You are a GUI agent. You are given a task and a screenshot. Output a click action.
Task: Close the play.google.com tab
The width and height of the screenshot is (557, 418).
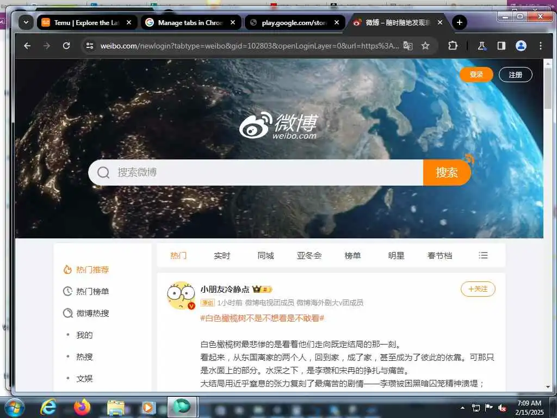coord(337,22)
